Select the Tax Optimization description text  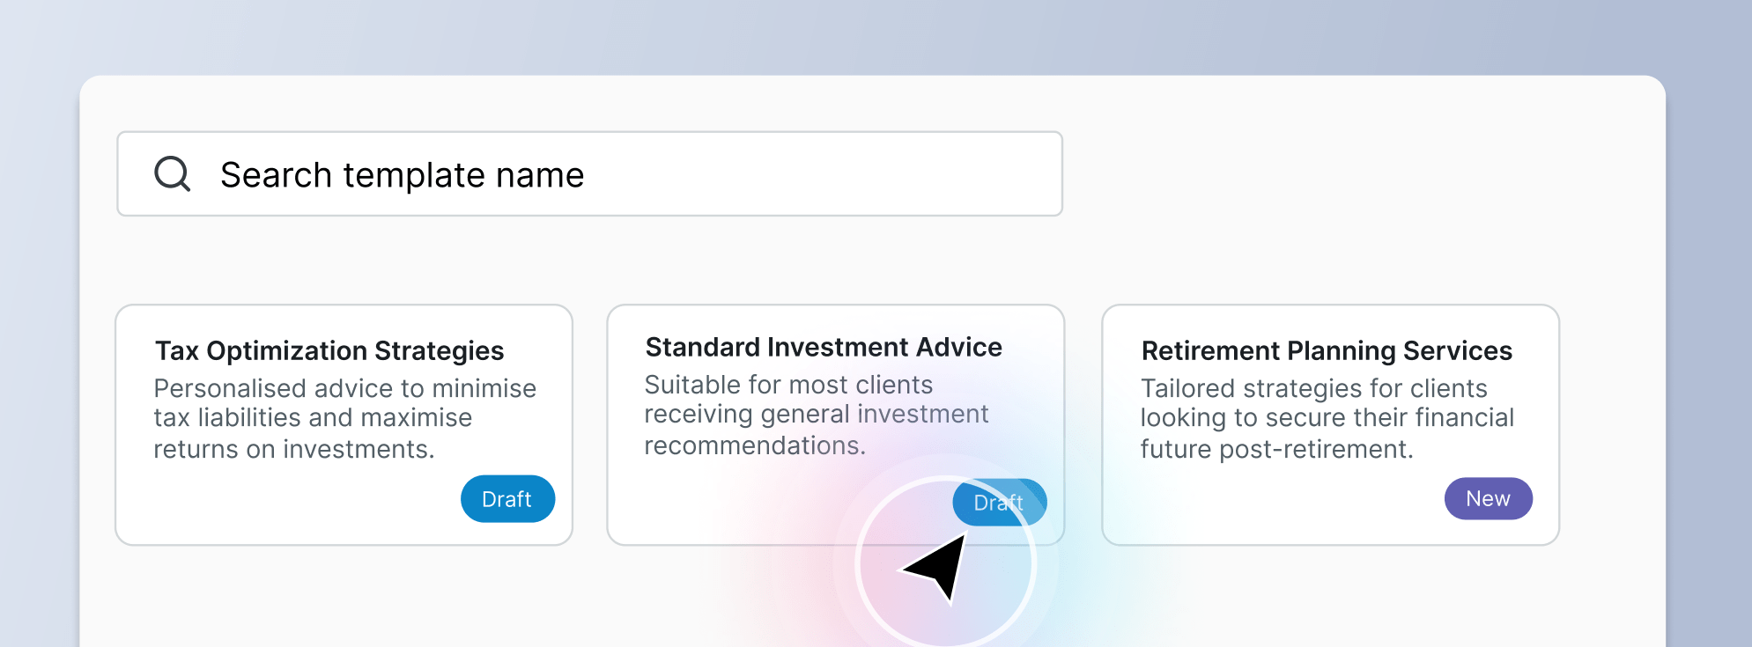pyautogui.click(x=344, y=418)
